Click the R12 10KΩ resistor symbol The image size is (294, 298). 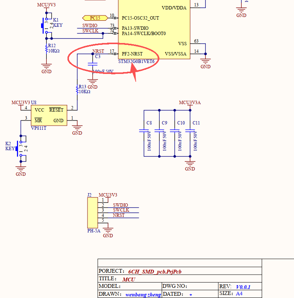(x=46, y=49)
